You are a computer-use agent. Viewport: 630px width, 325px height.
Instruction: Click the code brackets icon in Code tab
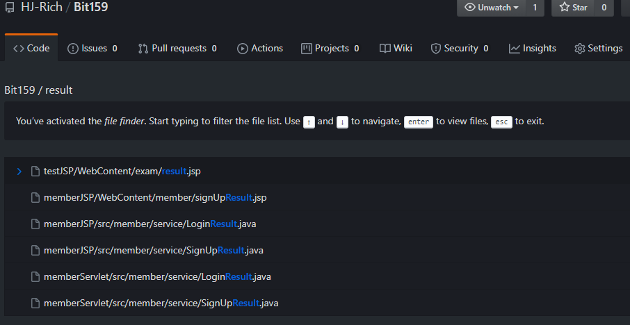(x=19, y=49)
